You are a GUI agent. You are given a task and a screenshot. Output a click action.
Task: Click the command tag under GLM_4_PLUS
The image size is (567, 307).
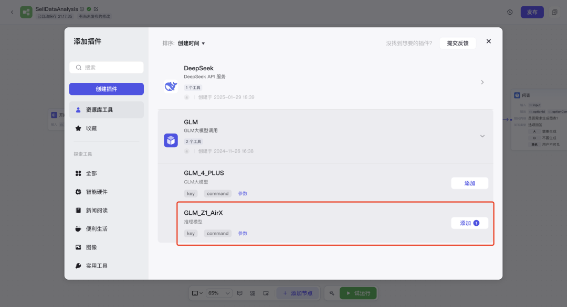coord(218,194)
